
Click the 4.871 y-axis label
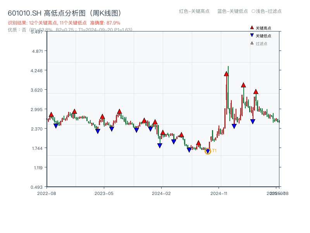[x=37, y=51]
